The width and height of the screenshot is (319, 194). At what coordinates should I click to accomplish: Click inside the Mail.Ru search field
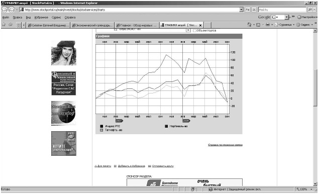click(282, 10)
